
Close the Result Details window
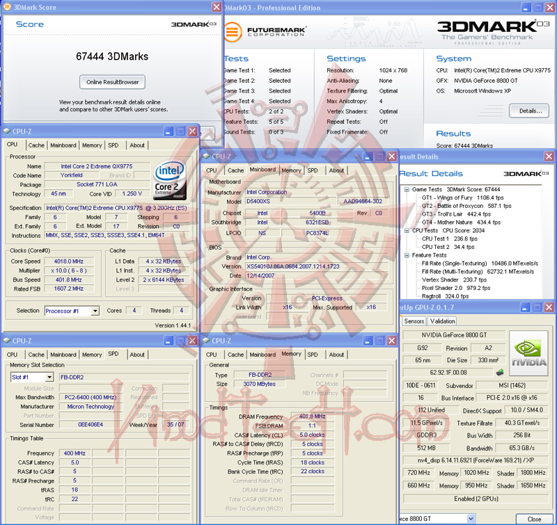pyautogui.click(x=549, y=156)
